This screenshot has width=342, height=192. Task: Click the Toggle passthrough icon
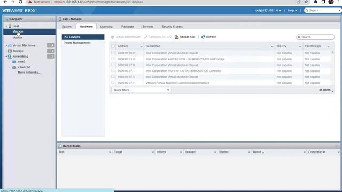coord(112,37)
